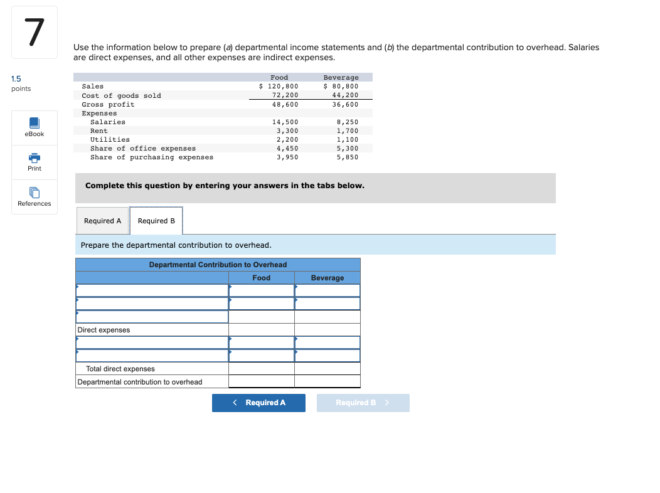Viewport: 660px width, 493px height.
Task: Open the third row account label dropdown
Action: point(151,317)
